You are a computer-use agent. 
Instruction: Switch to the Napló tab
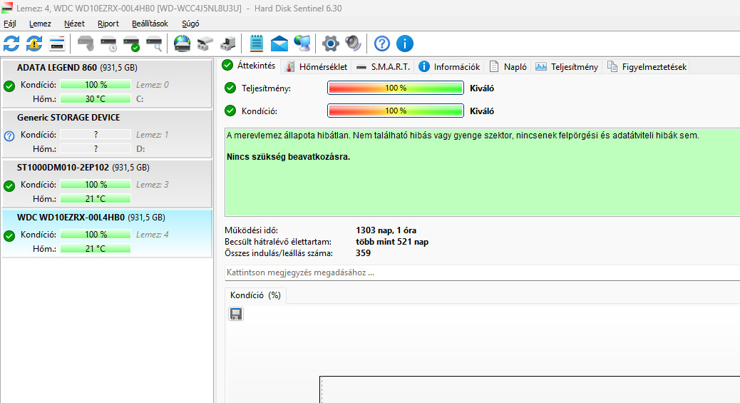[x=508, y=67]
